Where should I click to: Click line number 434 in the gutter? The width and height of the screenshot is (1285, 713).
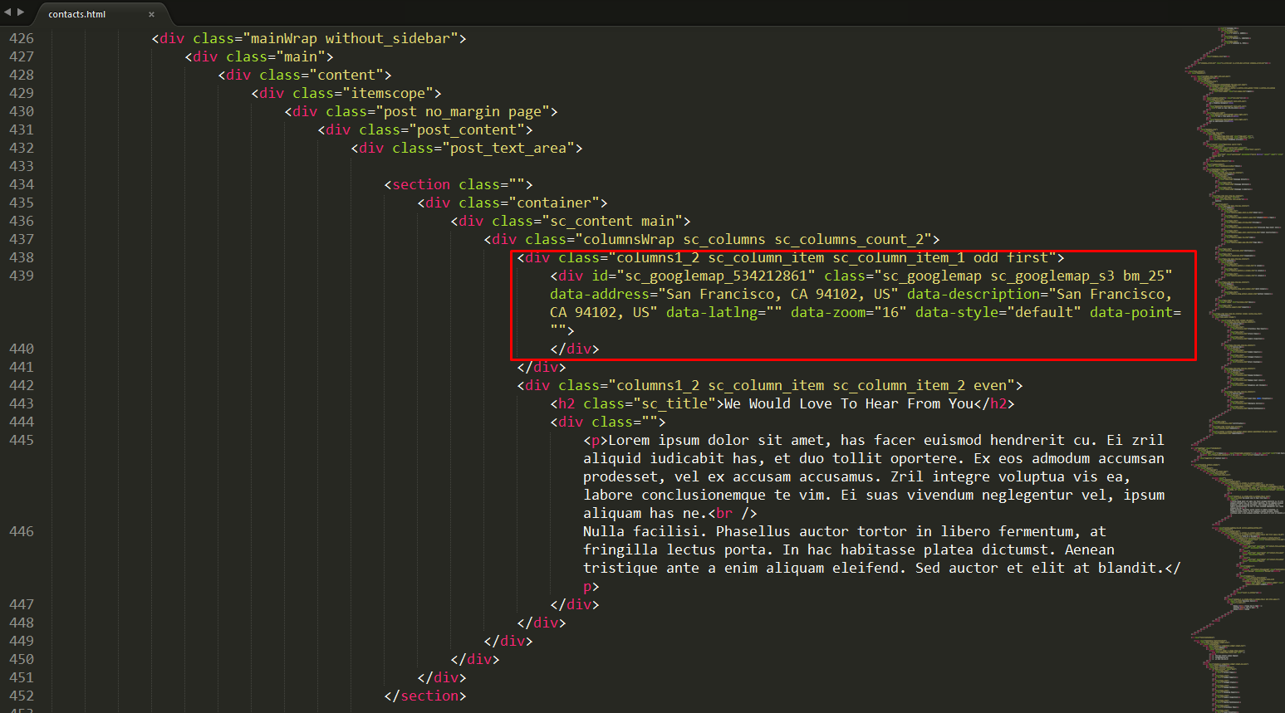click(x=22, y=184)
